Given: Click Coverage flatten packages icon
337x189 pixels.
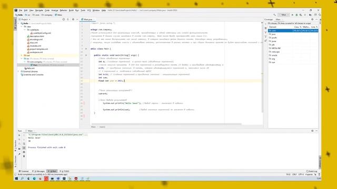Looking at the screenshot, I should pos(265,28).
